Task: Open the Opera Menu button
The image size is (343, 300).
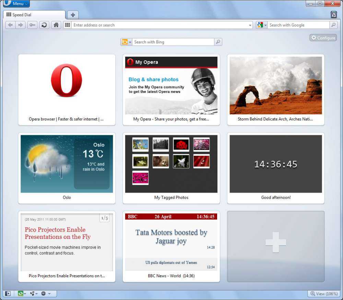Action: tap(16, 4)
